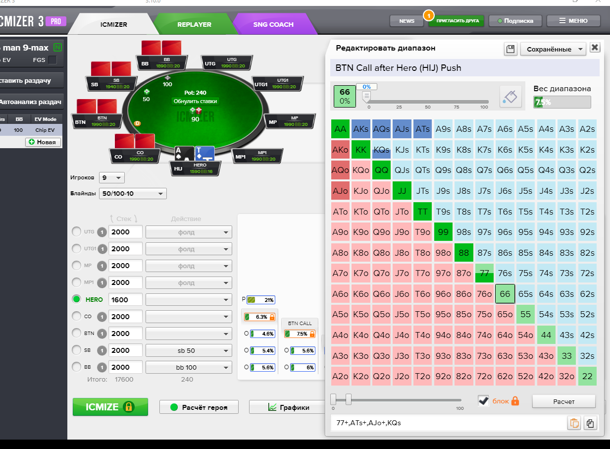Image resolution: width=610 pixels, height=449 pixels.
Task: Click the ICMIZE calculate button
Action: click(x=110, y=407)
